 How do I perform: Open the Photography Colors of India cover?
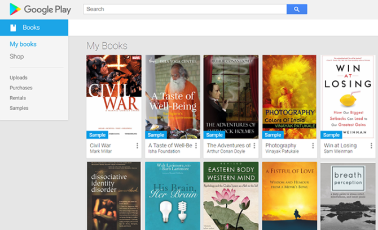(x=289, y=97)
